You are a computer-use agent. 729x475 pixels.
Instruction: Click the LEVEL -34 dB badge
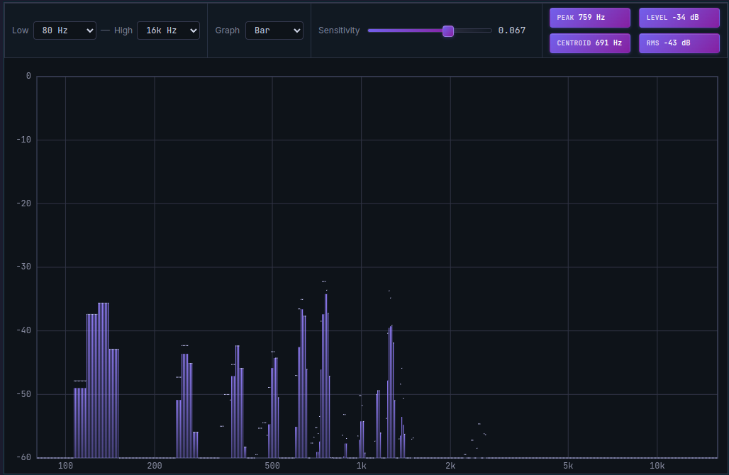pyautogui.click(x=679, y=18)
